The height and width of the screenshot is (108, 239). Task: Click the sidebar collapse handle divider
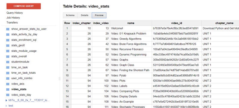59,78
